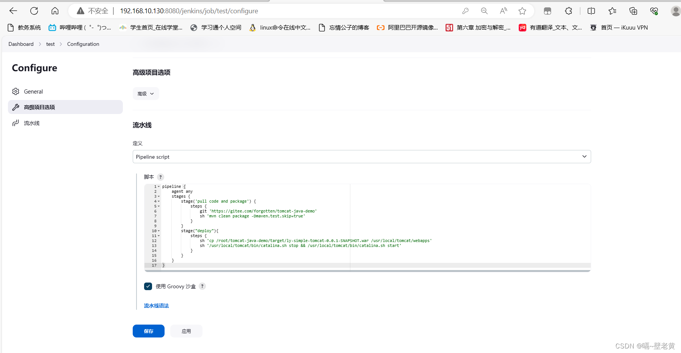The width and height of the screenshot is (681, 353).
Task: Open the 有道翻译 bookmark
Action: pos(550,27)
